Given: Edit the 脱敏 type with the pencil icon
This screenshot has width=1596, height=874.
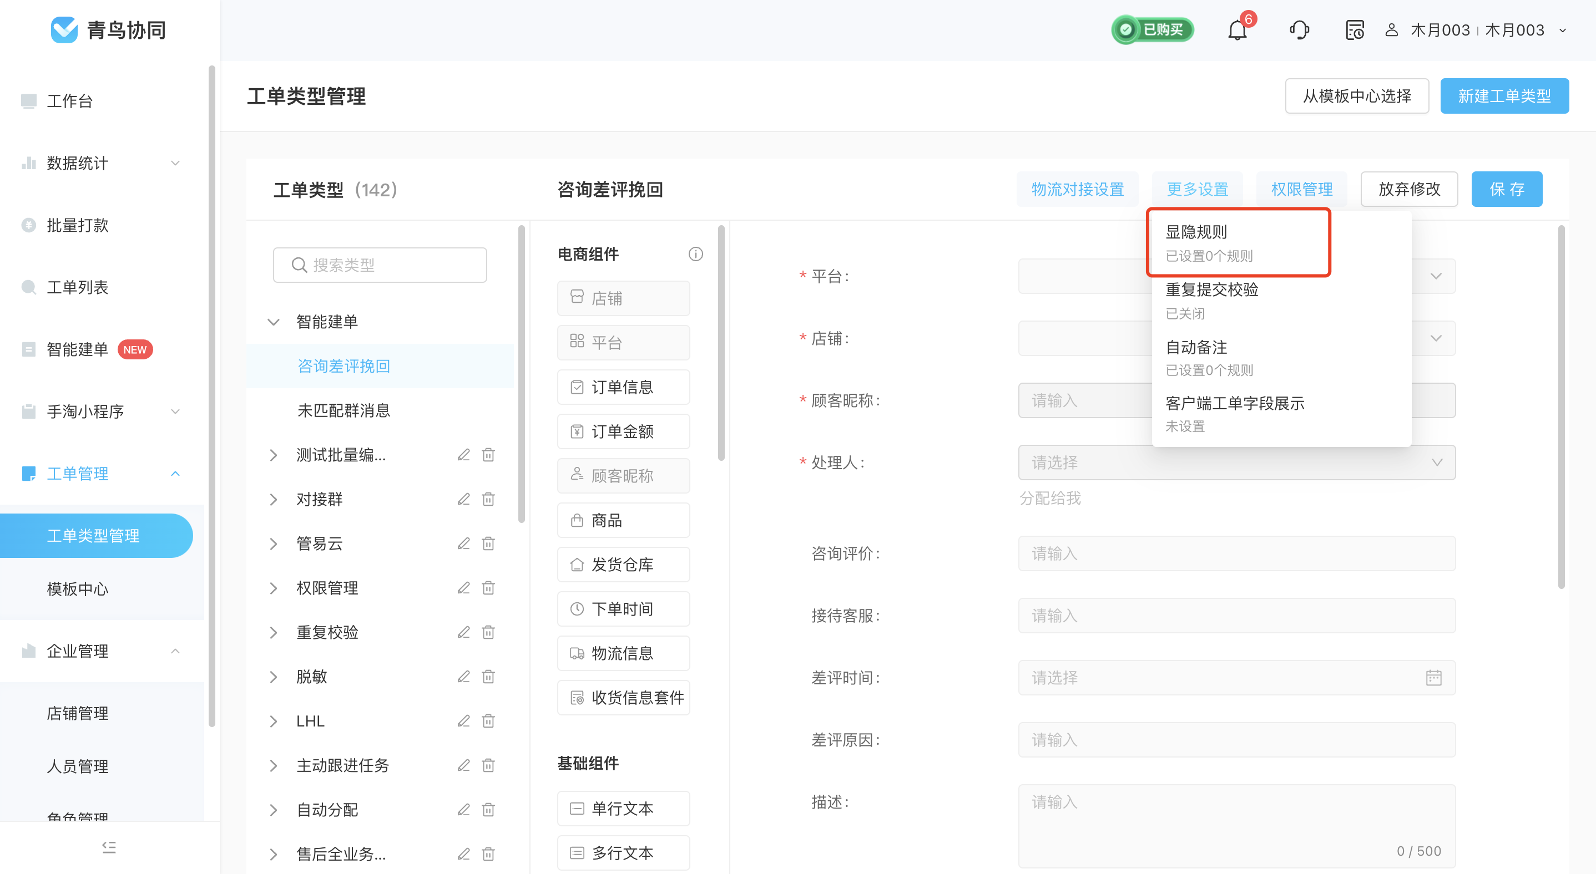Looking at the screenshot, I should pos(463,677).
